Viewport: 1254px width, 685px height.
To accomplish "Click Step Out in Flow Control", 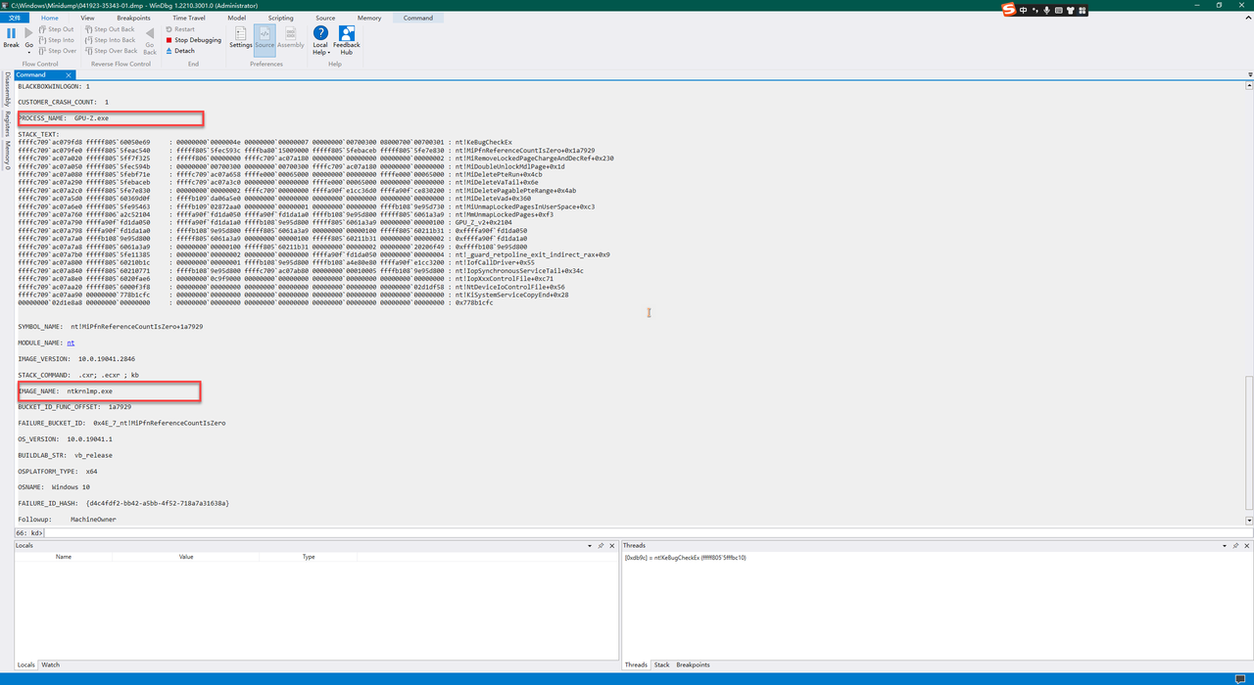I will click(x=56, y=29).
